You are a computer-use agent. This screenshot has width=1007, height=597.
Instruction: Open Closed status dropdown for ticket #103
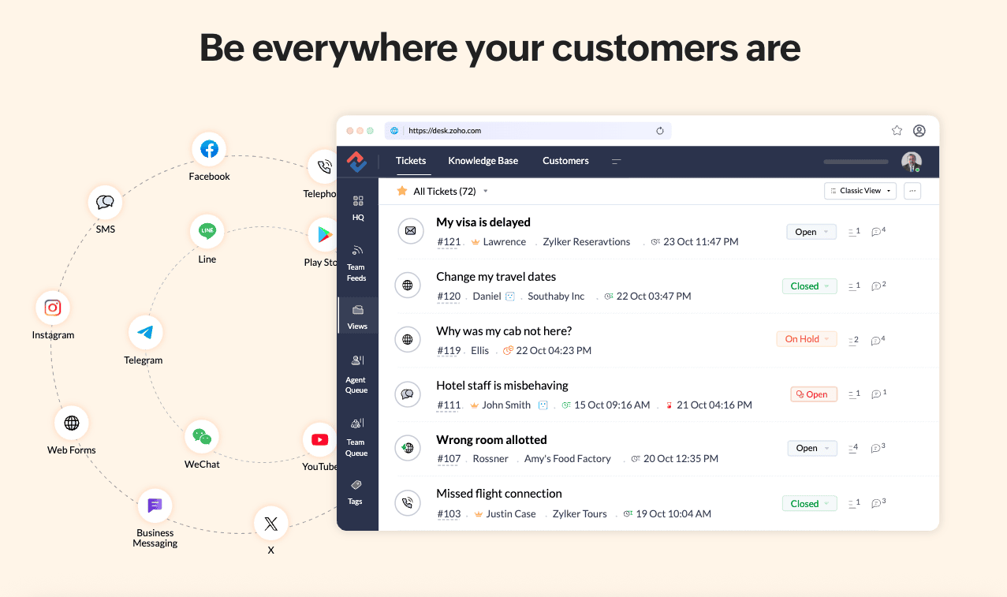(x=810, y=503)
